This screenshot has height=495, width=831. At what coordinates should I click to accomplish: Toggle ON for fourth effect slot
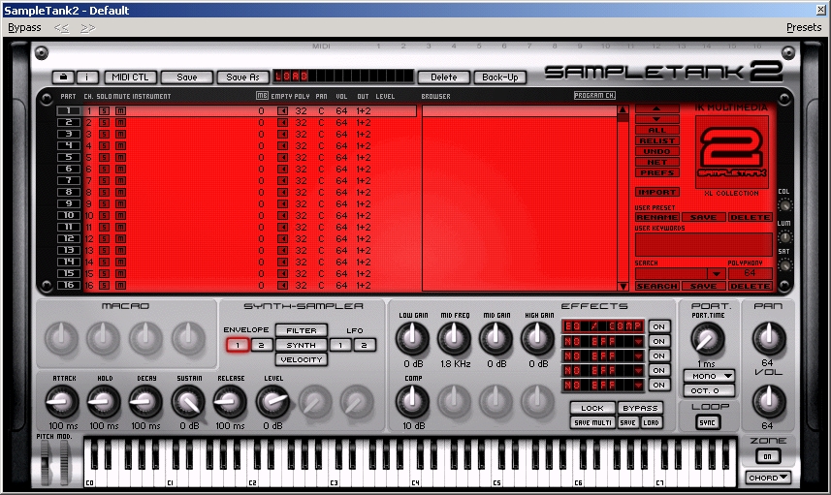658,371
